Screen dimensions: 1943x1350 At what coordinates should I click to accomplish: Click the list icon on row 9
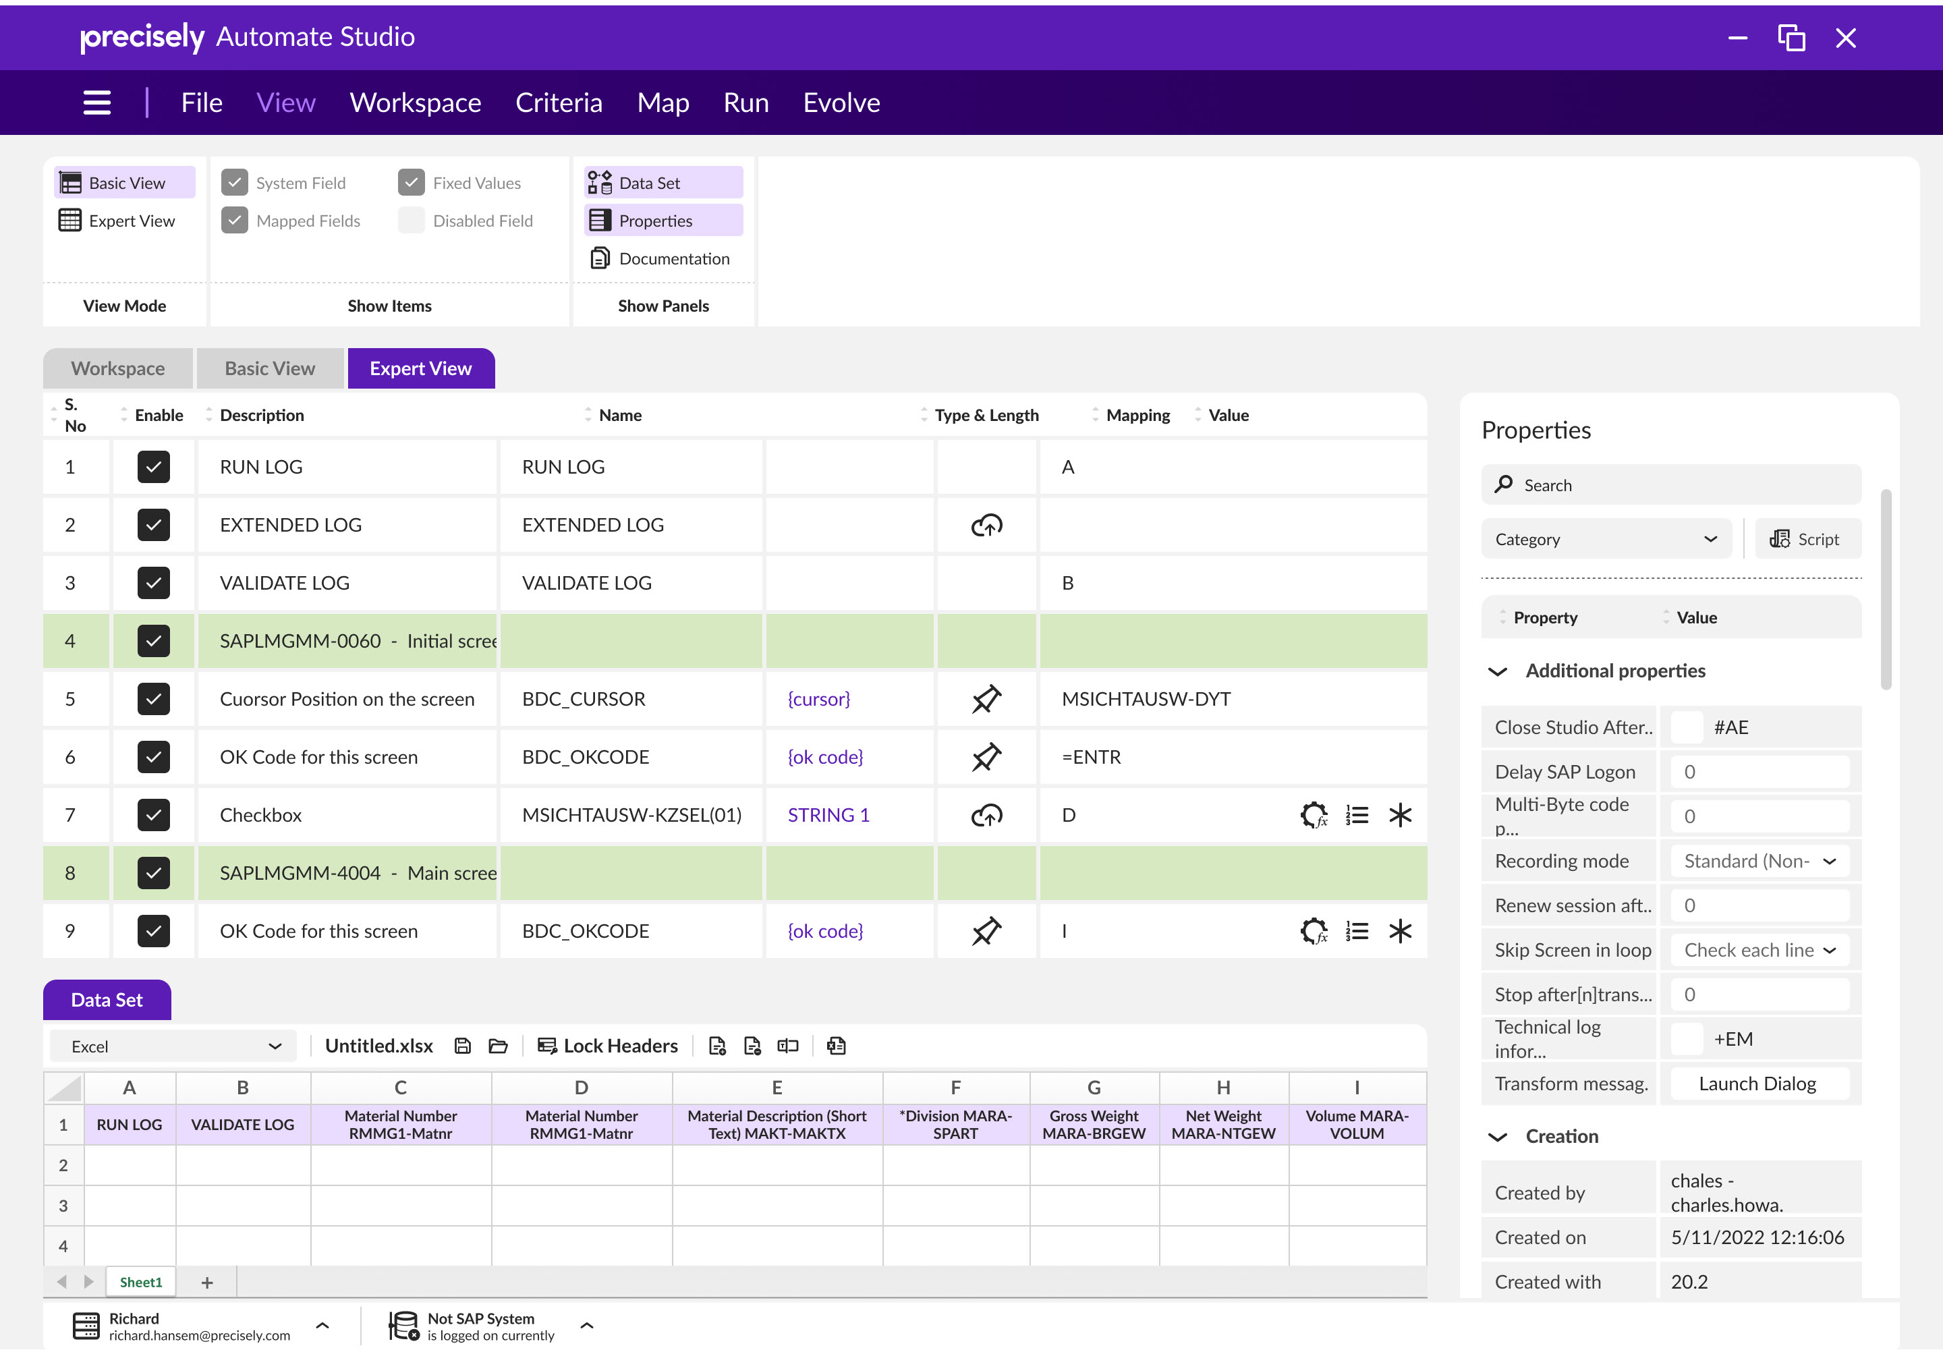tap(1357, 931)
